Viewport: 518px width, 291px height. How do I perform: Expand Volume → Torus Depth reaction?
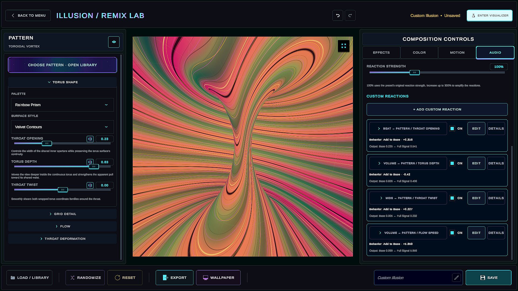pyautogui.click(x=408, y=163)
